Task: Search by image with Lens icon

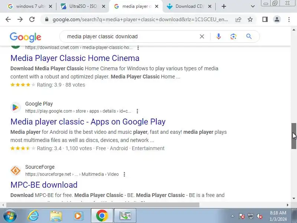Action: pos(234,36)
